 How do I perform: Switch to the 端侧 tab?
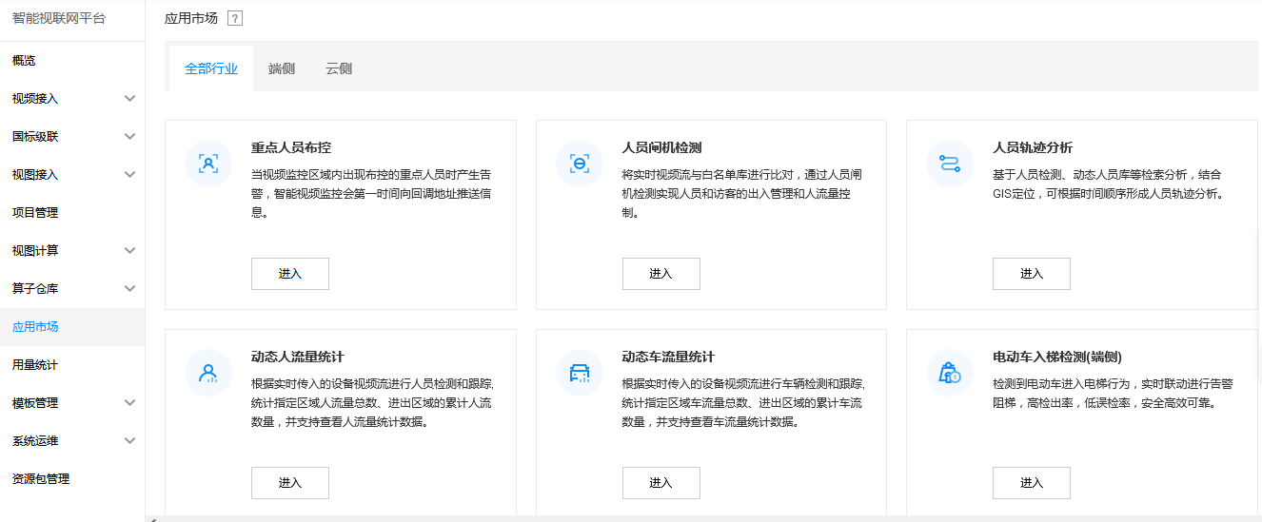coord(282,68)
